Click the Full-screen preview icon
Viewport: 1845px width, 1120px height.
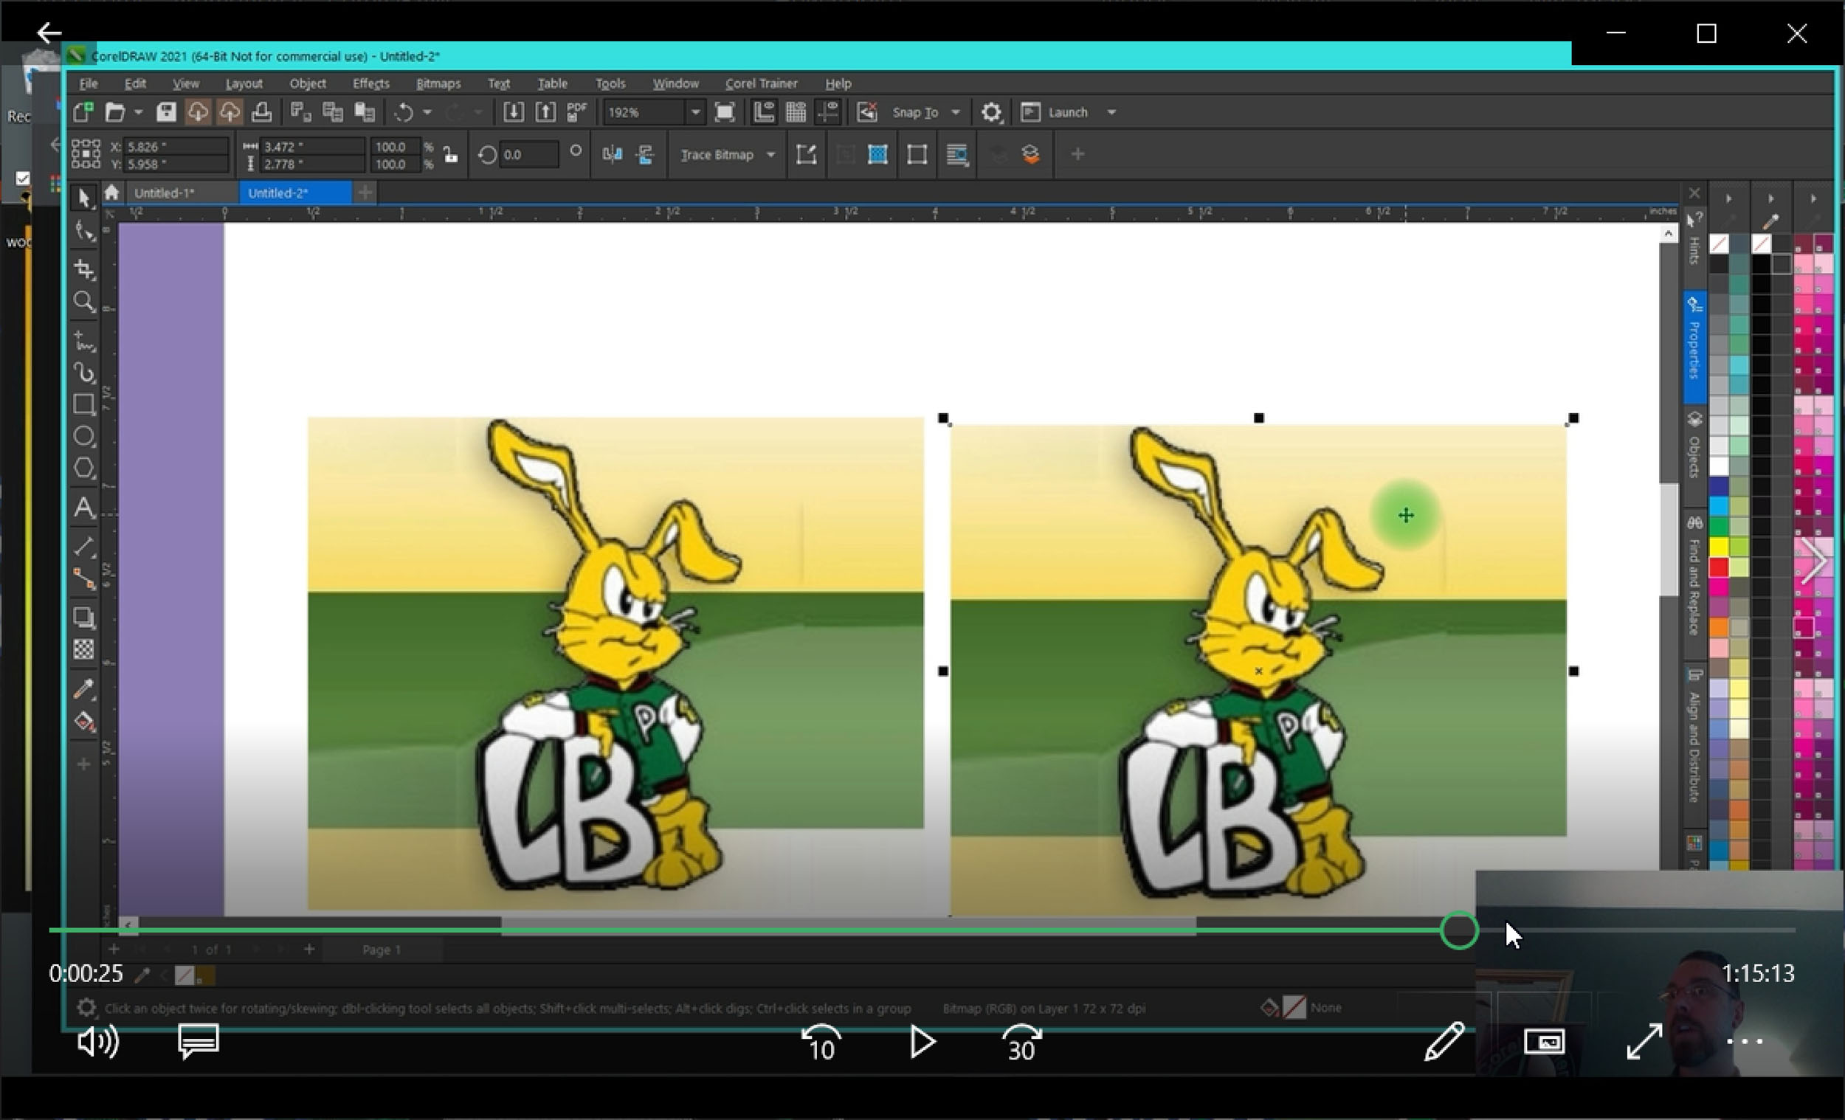coord(725,112)
